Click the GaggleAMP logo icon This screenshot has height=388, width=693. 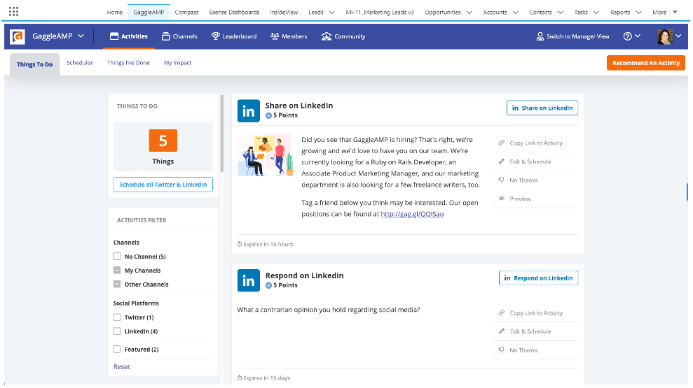[x=18, y=36]
